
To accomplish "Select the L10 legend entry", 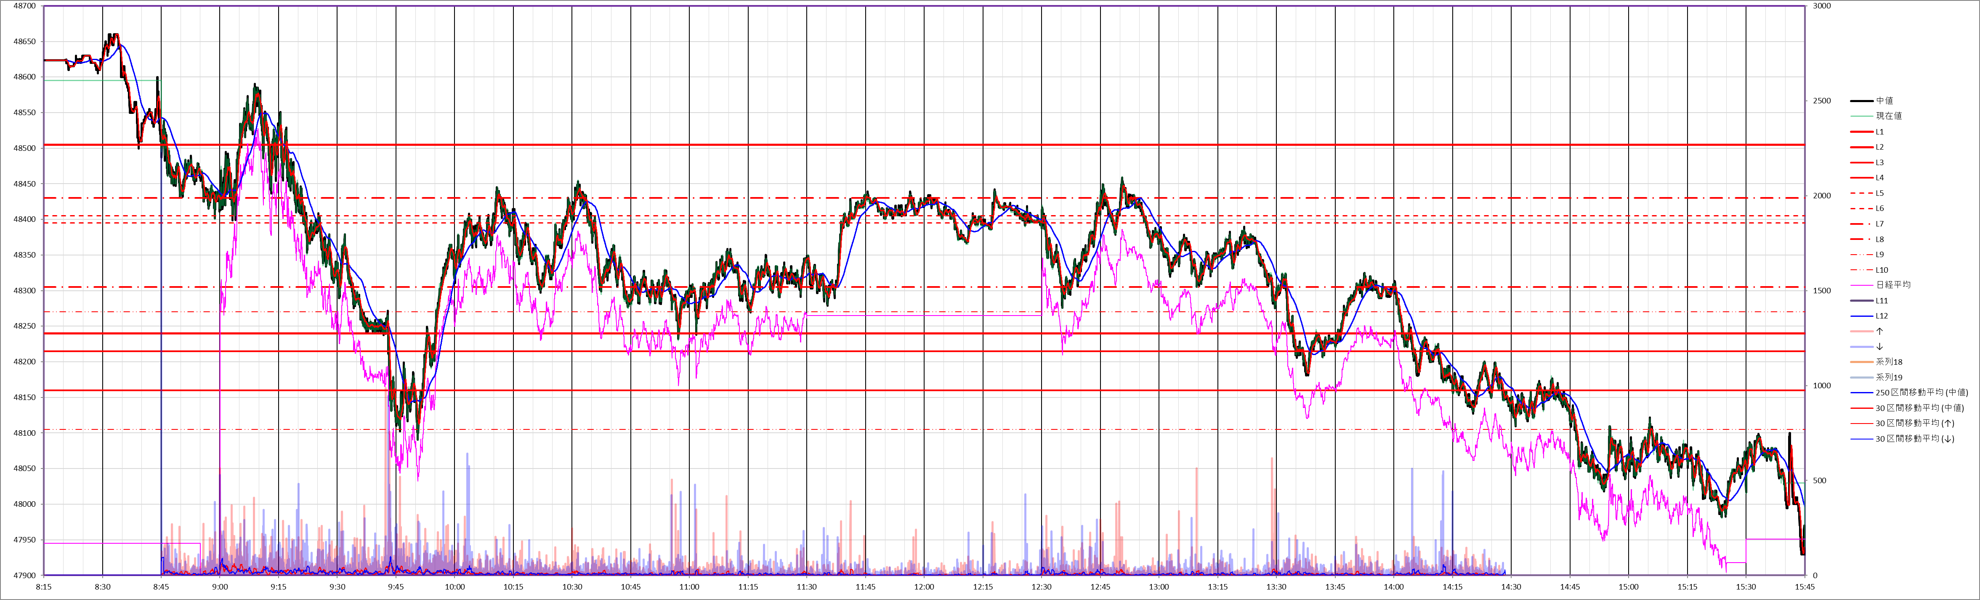I will (1881, 270).
